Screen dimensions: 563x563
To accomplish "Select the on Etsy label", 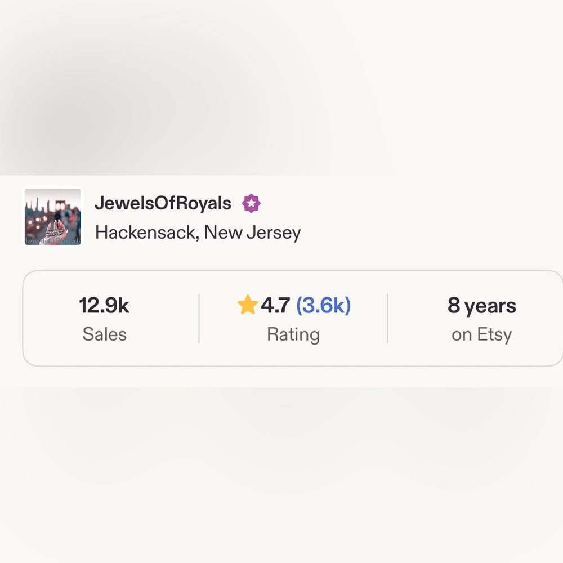I will 481,334.
